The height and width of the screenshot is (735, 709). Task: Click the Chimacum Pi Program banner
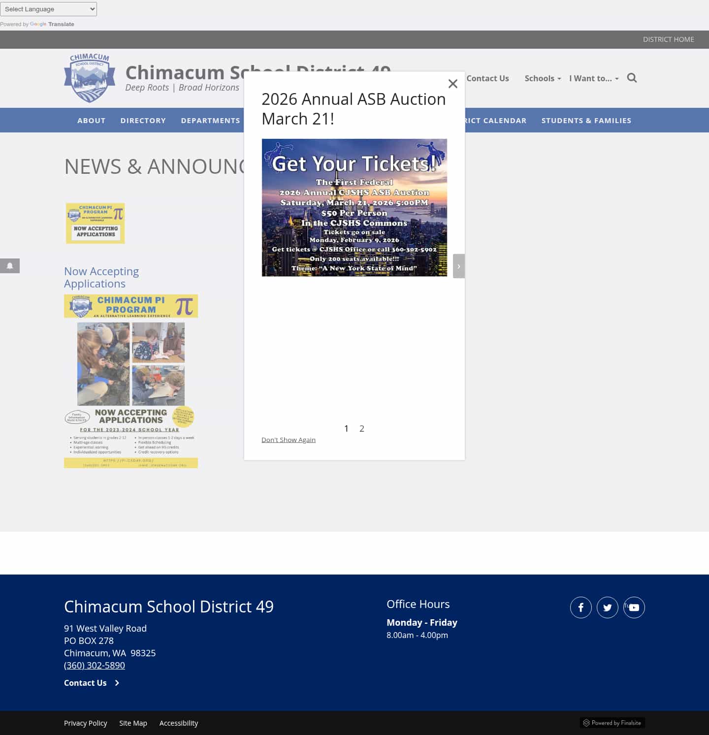pyautogui.click(x=130, y=306)
